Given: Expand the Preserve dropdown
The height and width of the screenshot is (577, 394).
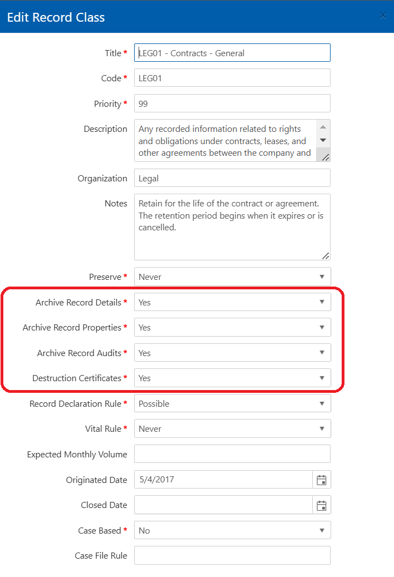Looking at the screenshot, I should tap(232, 277).
